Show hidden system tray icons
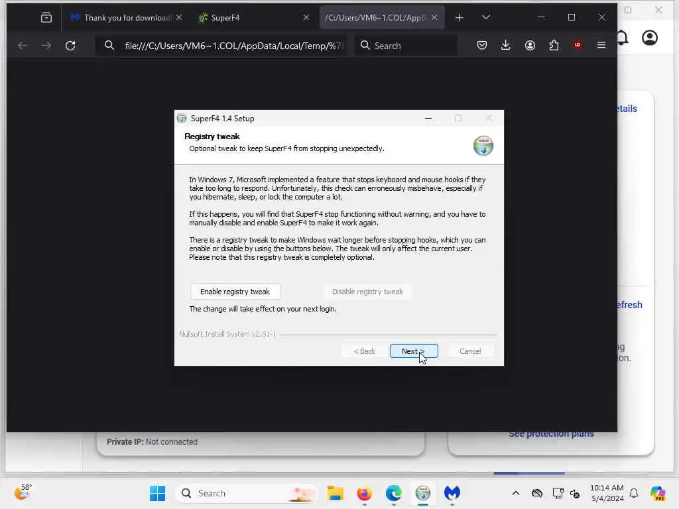679x509 pixels. (x=515, y=493)
